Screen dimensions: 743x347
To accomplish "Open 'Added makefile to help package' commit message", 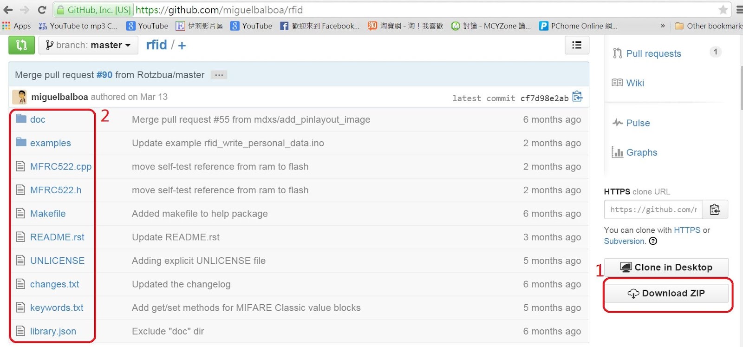I will pyautogui.click(x=200, y=214).
